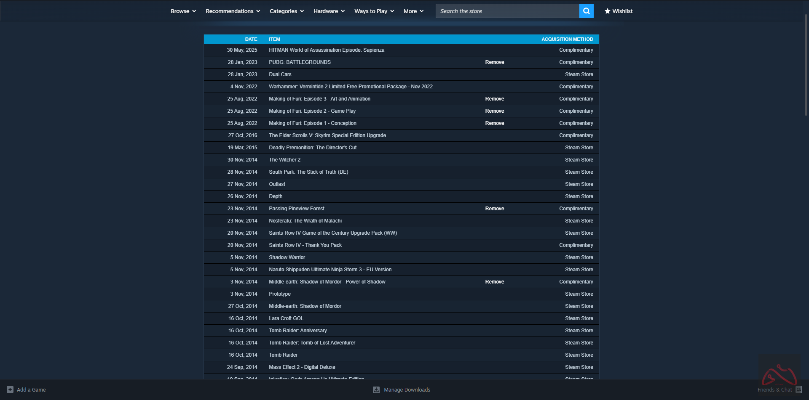Click the Add a Game text
This screenshot has width=809, height=400.
pos(31,390)
